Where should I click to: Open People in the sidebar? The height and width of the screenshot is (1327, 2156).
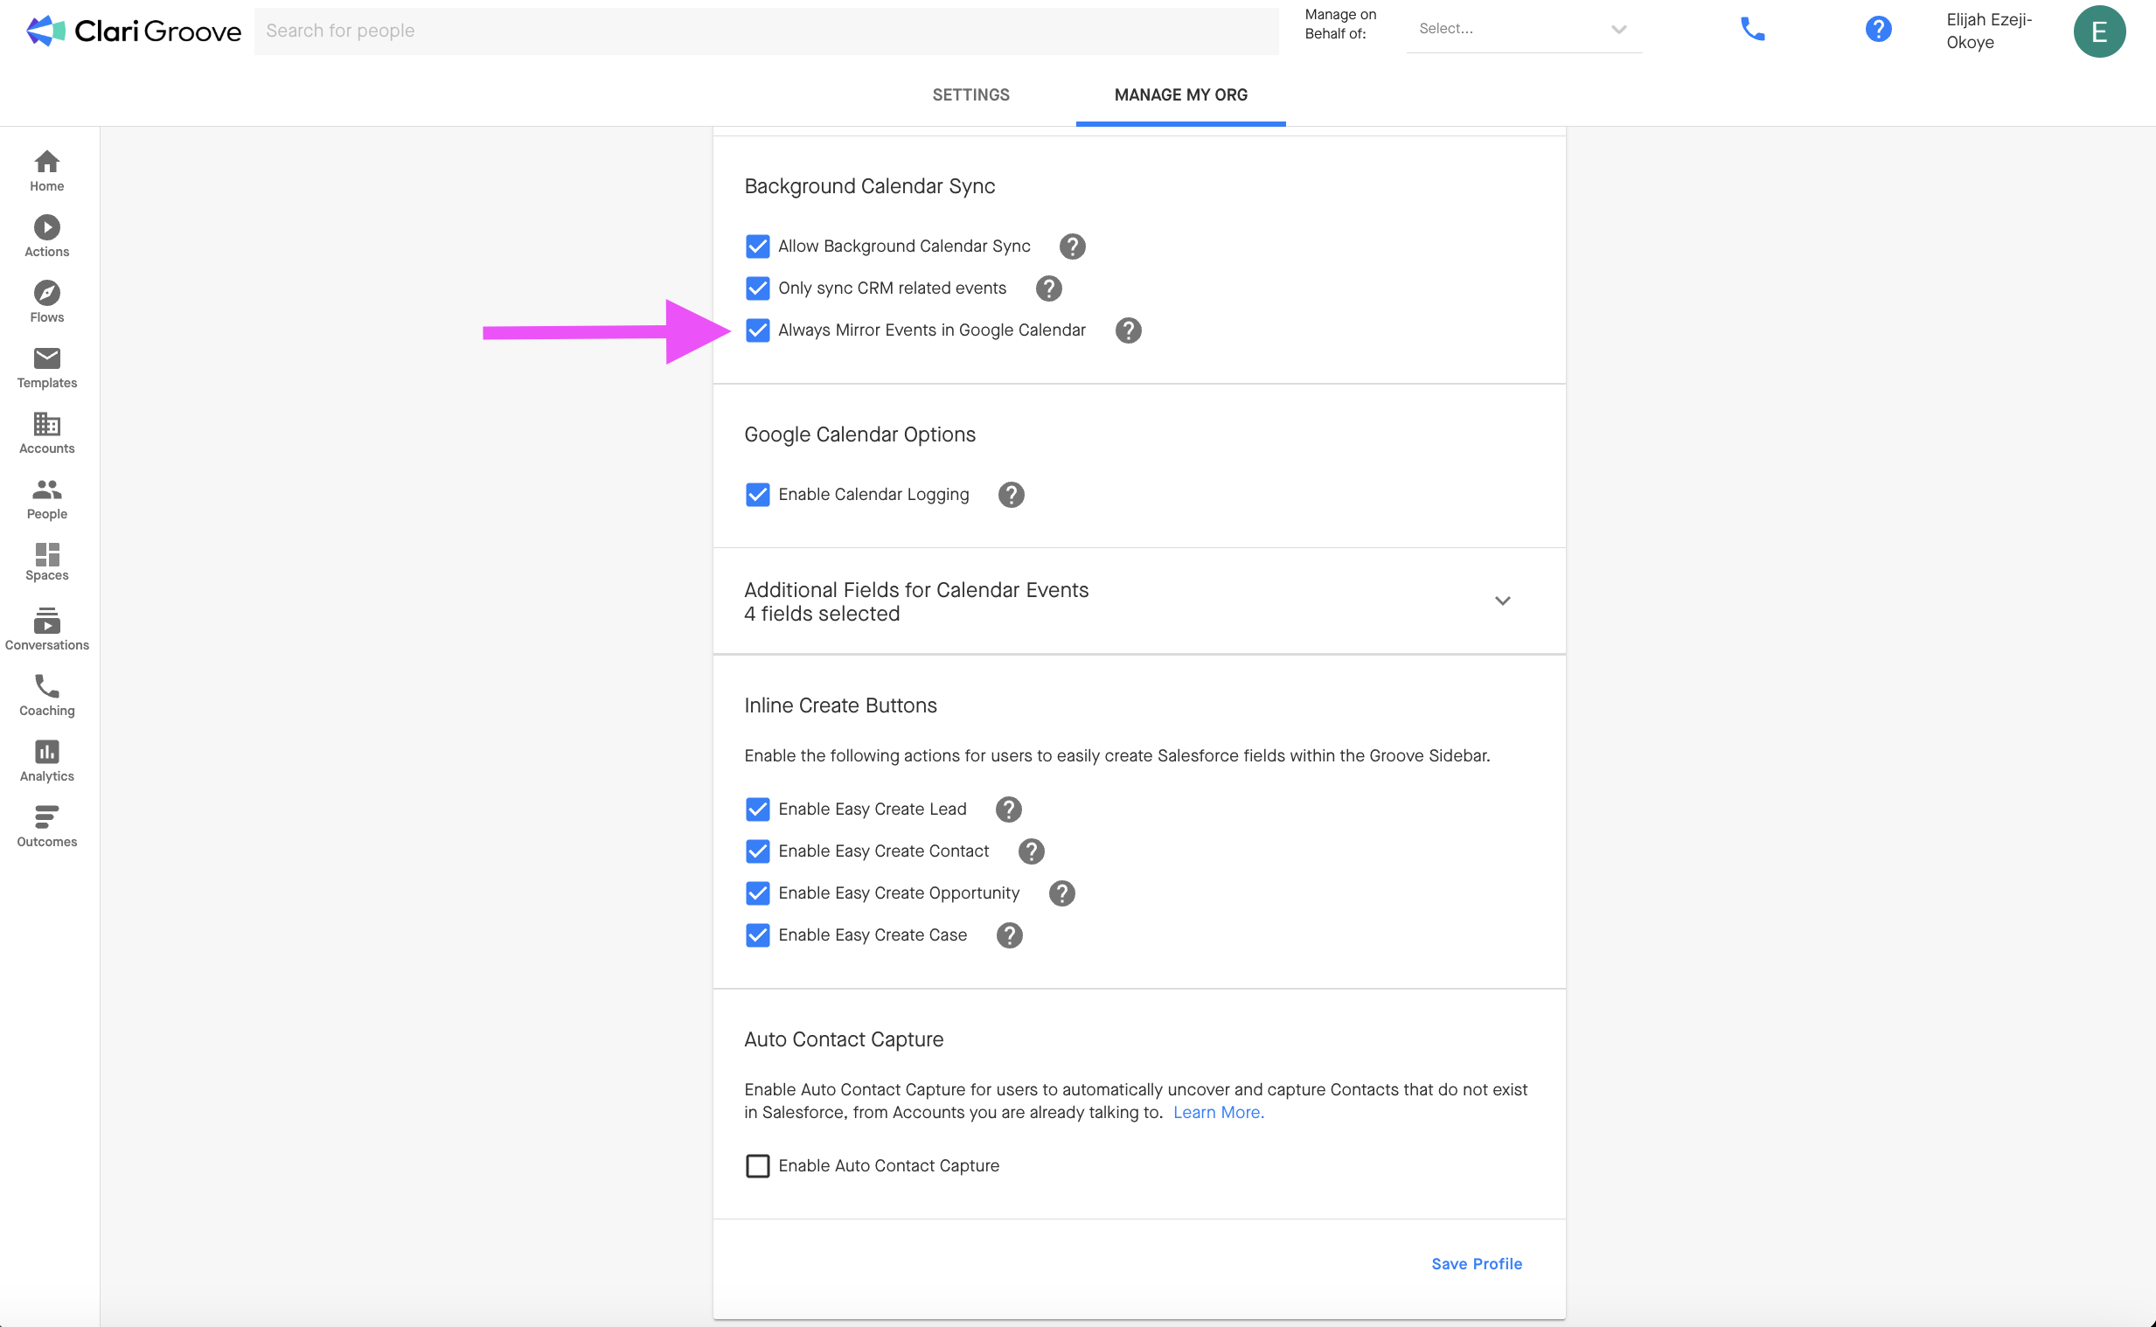tap(46, 498)
